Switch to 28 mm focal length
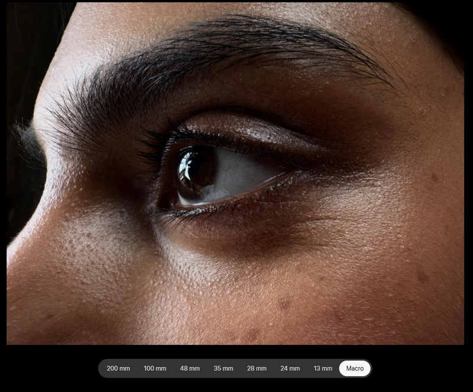473x392 pixels. [x=257, y=368]
